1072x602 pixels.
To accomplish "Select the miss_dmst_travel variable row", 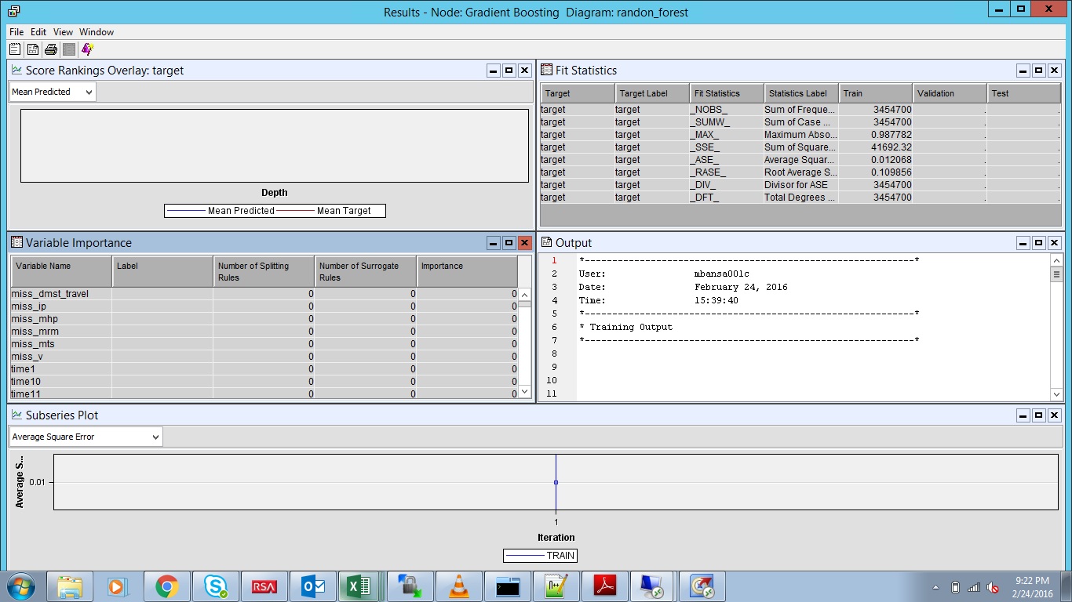I will pyautogui.click(x=50, y=294).
